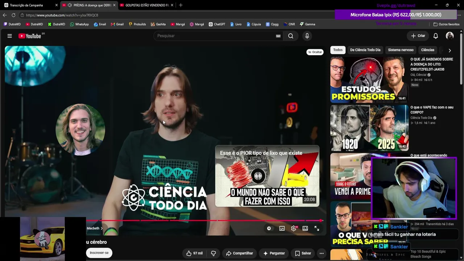Open the Livro bookmark

click(x=236, y=24)
